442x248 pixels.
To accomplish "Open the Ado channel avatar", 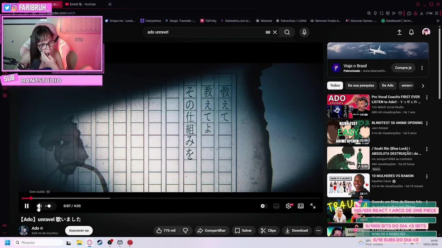I will point(24,230).
